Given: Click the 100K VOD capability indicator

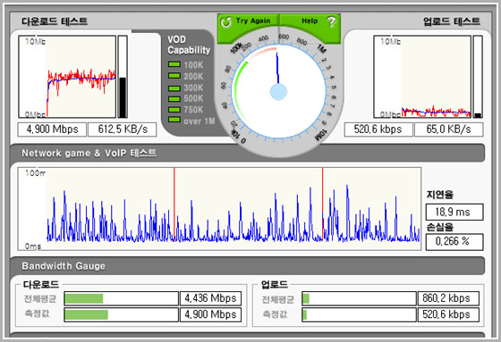Looking at the screenshot, I should [174, 64].
